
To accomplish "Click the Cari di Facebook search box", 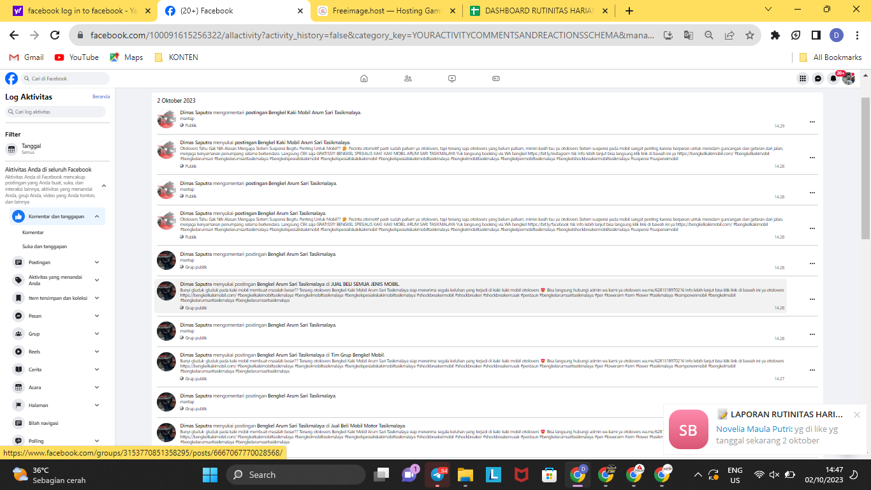I will 65,78.
